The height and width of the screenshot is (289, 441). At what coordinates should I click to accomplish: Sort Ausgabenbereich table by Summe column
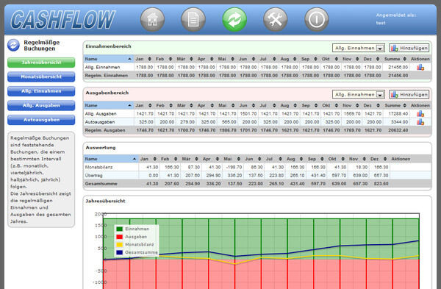(x=395, y=105)
